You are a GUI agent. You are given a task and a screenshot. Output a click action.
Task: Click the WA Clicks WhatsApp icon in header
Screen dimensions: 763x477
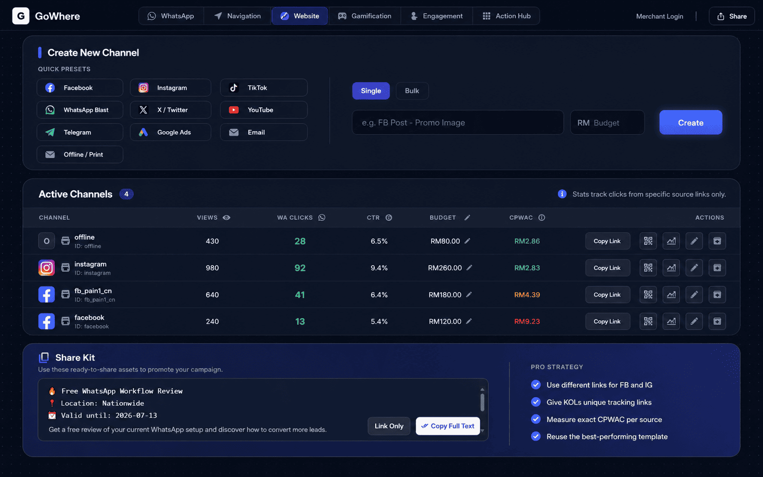(322, 217)
